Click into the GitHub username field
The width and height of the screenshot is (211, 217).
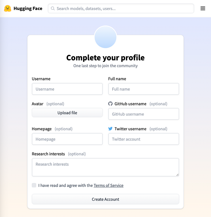144,114
